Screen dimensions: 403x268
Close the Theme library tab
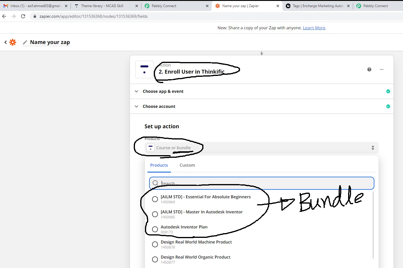(x=136, y=6)
